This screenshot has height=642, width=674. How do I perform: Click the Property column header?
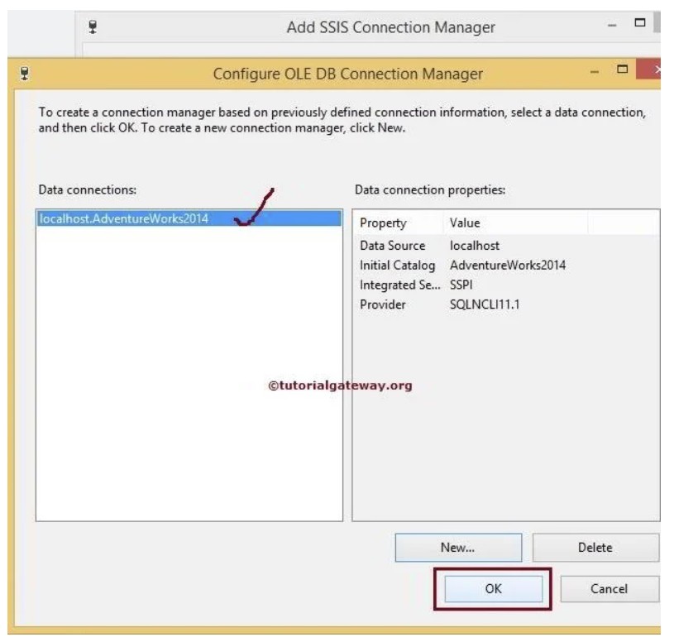click(x=399, y=223)
